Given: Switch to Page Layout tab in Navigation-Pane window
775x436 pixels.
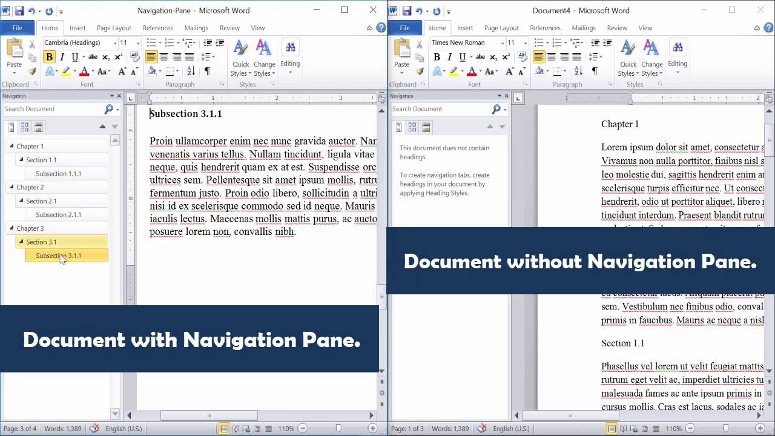Looking at the screenshot, I should point(114,28).
